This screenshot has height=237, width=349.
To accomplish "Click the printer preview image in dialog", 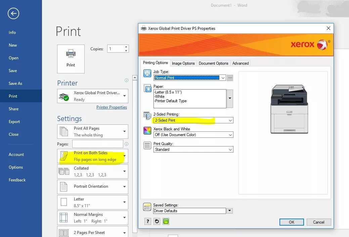I will point(289,109).
